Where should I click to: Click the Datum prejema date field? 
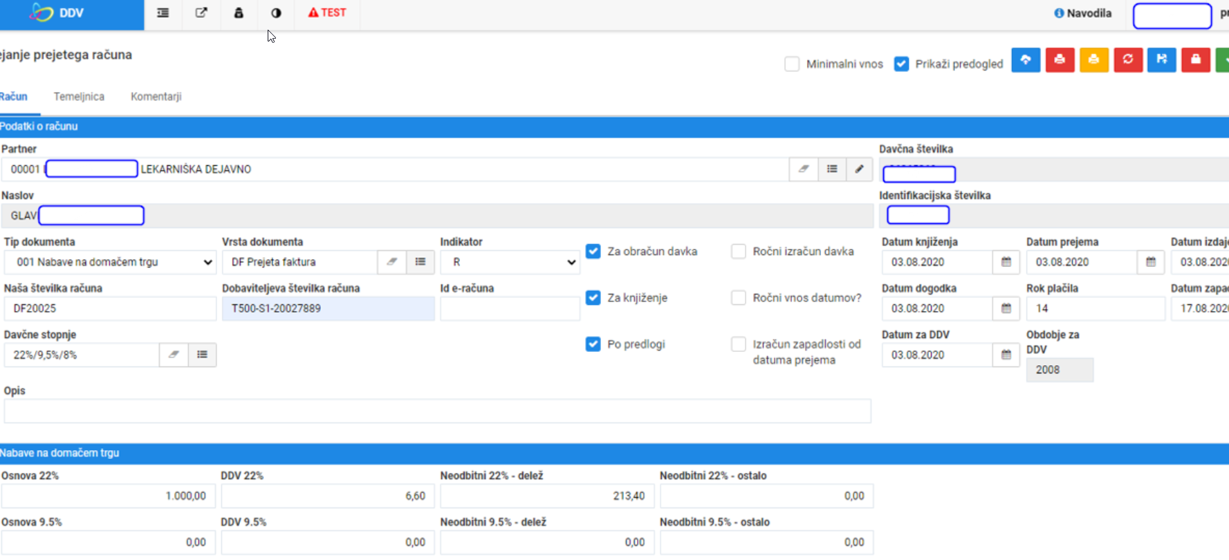point(1082,262)
